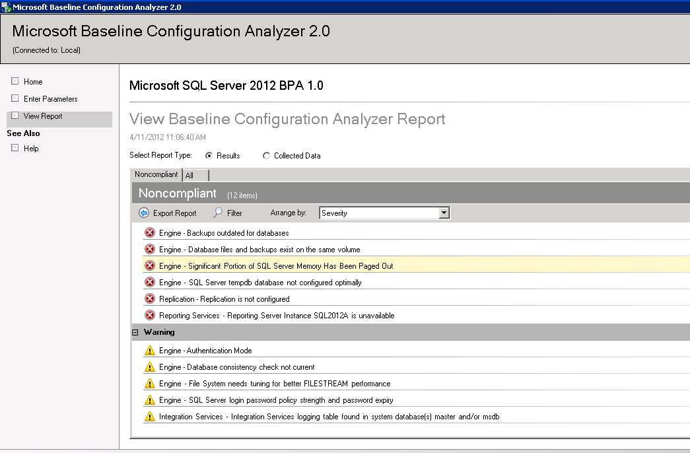Click warning icon beside Authentication Mode

150,351
